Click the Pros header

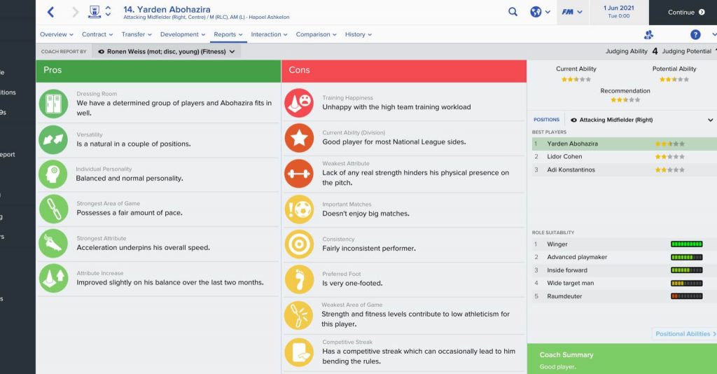click(x=158, y=71)
